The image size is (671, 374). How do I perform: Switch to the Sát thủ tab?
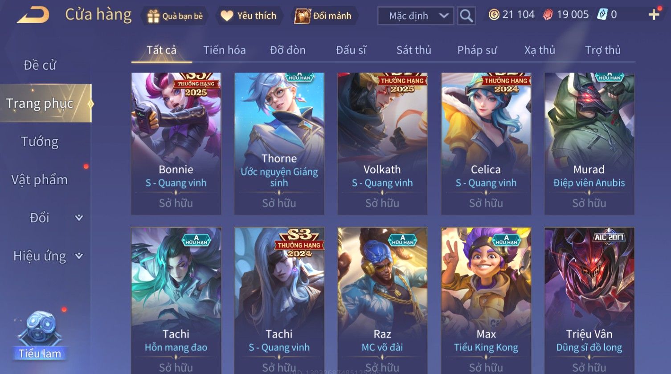tap(413, 50)
